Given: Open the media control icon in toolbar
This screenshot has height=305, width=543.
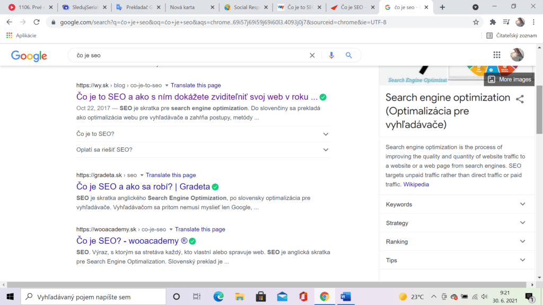Looking at the screenshot, I should [506, 22].
